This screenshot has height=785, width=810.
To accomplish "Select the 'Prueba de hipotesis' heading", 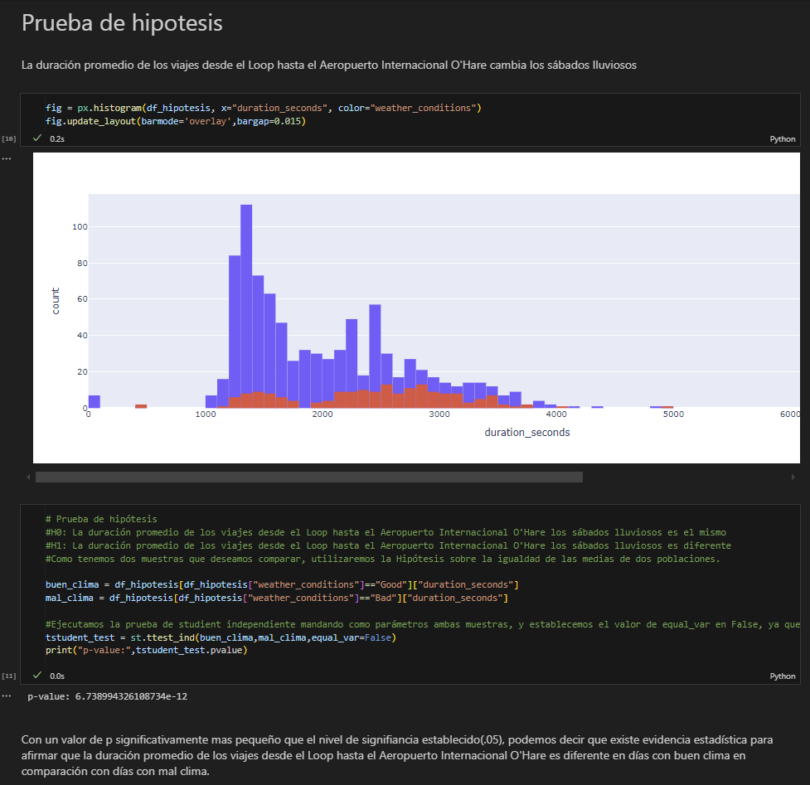I will click(x=122, y=23).
